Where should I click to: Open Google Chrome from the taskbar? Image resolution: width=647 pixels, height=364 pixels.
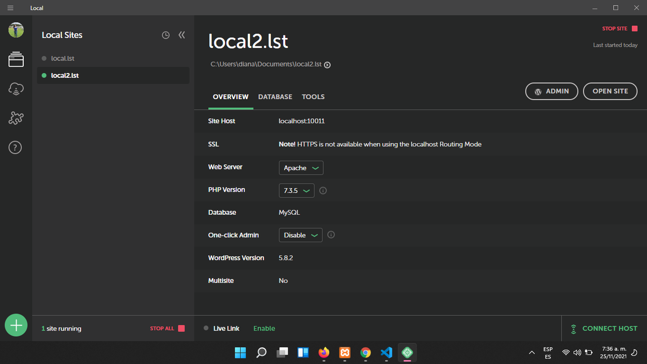coord(365,352)
